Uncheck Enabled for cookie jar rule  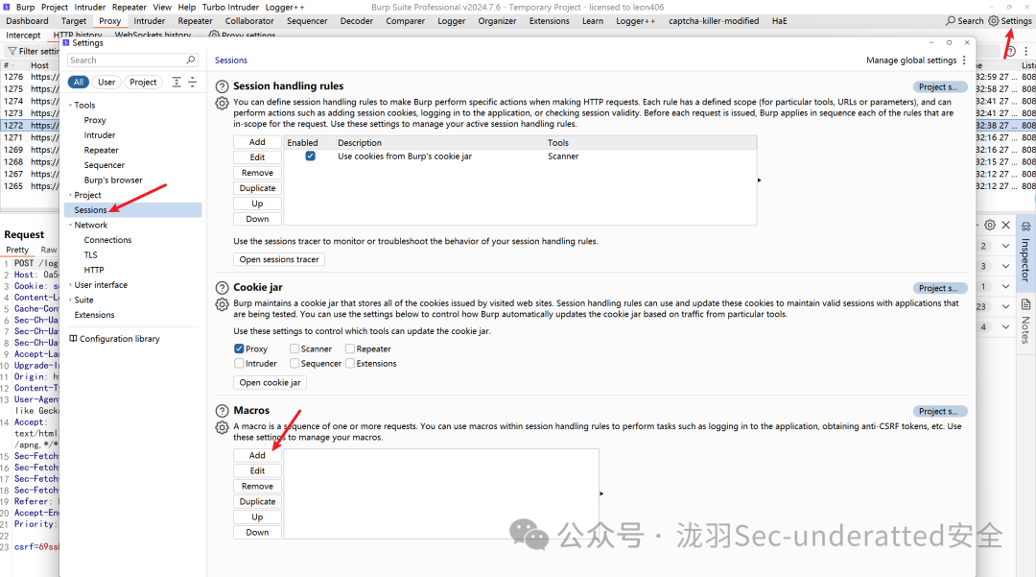click(x=310, y=156)
